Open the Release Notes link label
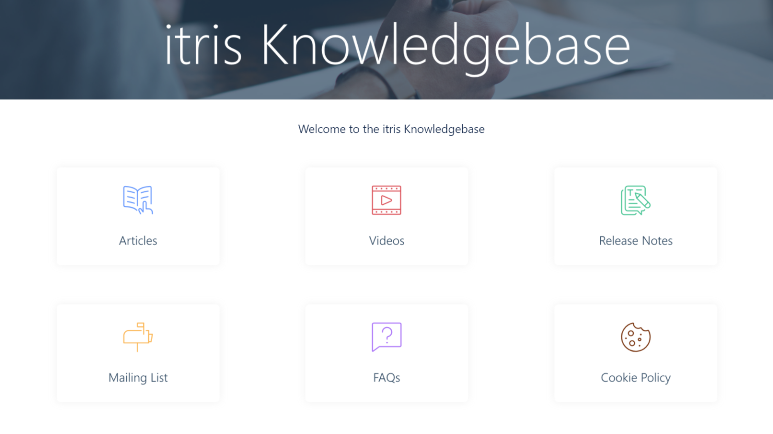The image size is (773, 434). (635, 240)
